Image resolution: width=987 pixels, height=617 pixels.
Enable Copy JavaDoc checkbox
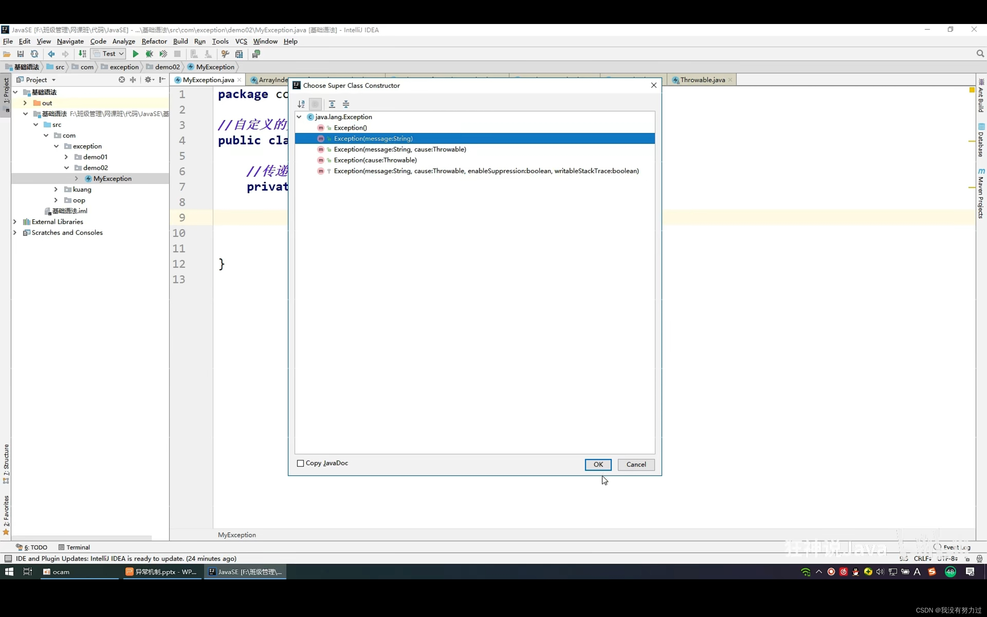pos(301,463)
